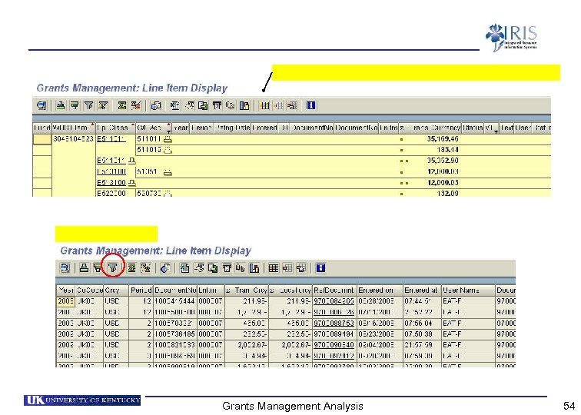Click the Subtotals icon in the yellow list's toolbar
Image resolution: width=581 pixels, height=415 pixels.
[x=136, y=106]
